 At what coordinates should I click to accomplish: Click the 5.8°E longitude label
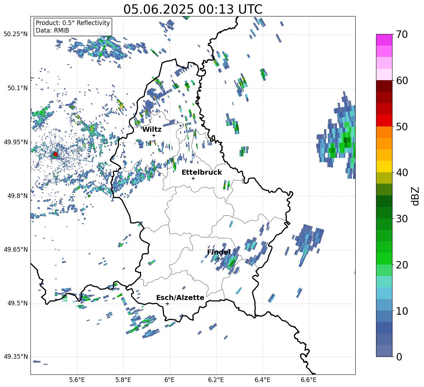123,380
